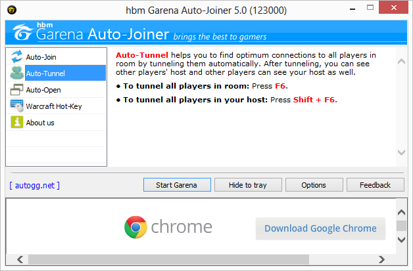Image resolution: width=413 pixels, height=271 pixels.
Task: Open the Options dialog
Action: pyautogui.click(x=314, y=185)
